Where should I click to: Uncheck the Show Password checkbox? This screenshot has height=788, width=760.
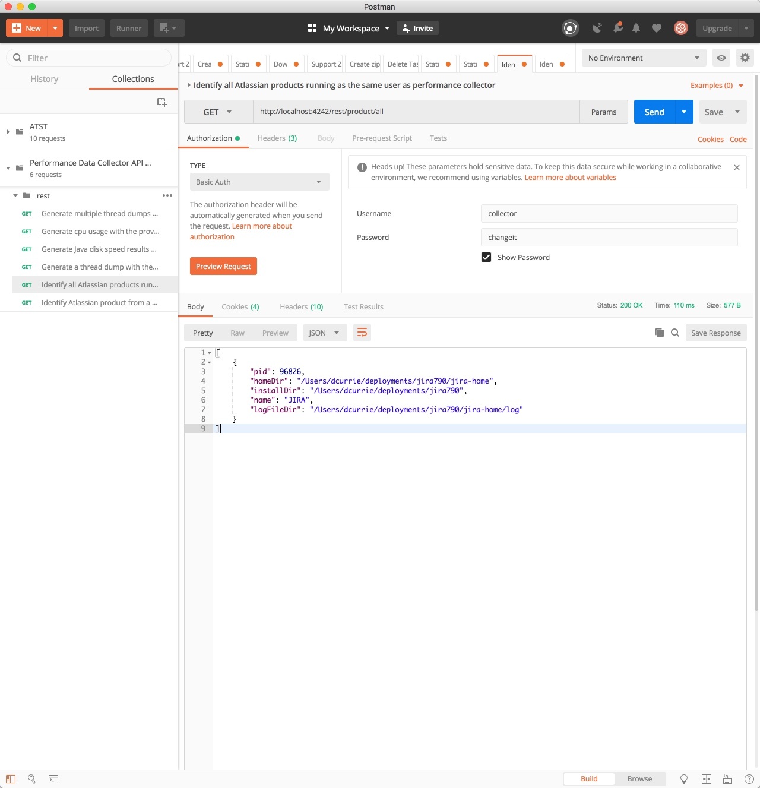point(486,257)
